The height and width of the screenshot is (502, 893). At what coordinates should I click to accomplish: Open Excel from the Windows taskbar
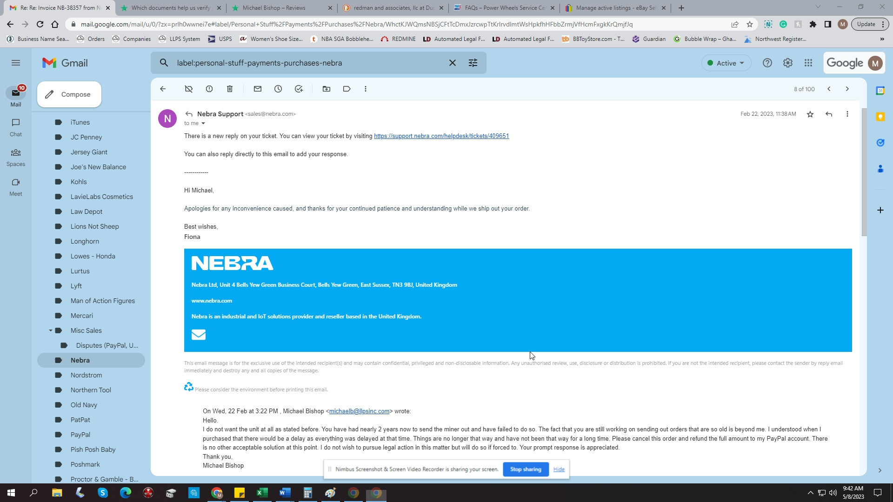[x=262, y=493]
